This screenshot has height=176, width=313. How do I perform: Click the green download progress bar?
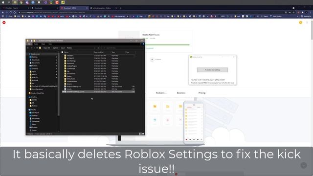tap(167, 45)
